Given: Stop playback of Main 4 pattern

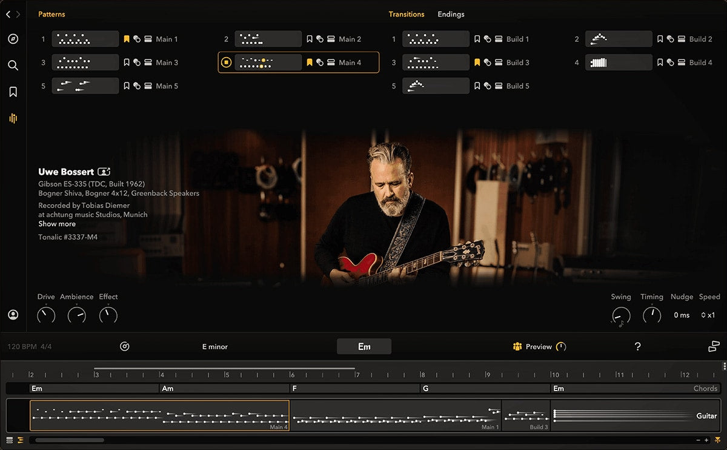Looking at the screenshot, I should [x=226, y=62].
